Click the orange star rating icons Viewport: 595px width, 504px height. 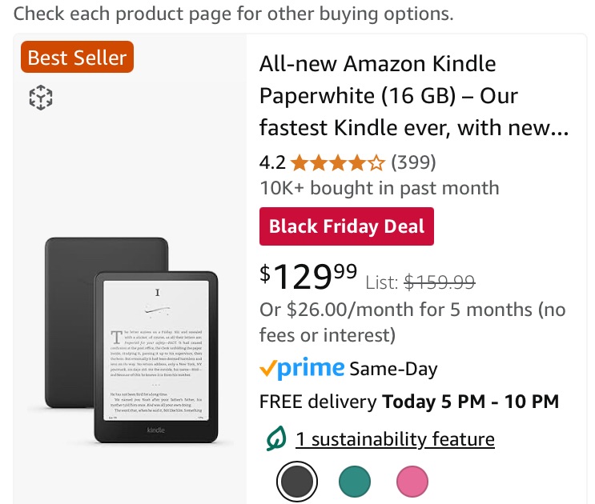pos(337,163)
